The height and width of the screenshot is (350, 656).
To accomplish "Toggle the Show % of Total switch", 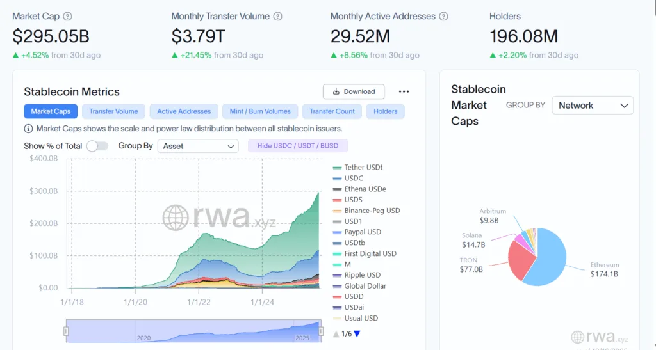I will (x=97, y=146).
